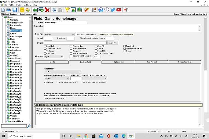This screenshot has height=139, width=209.
Task: Click the red X delete icon
Action: pyautogui.click(x=47, y=10)
